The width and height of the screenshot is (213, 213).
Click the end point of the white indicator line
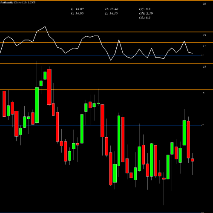click(x=193, y=53)
